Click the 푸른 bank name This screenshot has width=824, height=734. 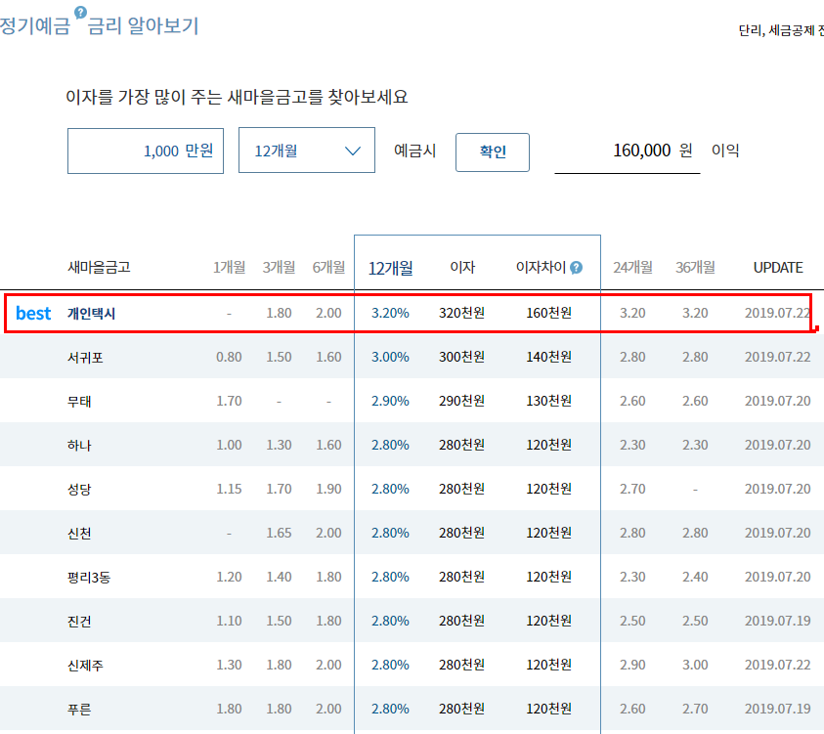pyautogui.click(x=79, y=710)
